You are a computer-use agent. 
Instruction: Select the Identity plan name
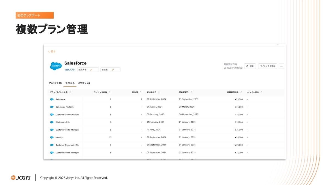click(59, 137)
